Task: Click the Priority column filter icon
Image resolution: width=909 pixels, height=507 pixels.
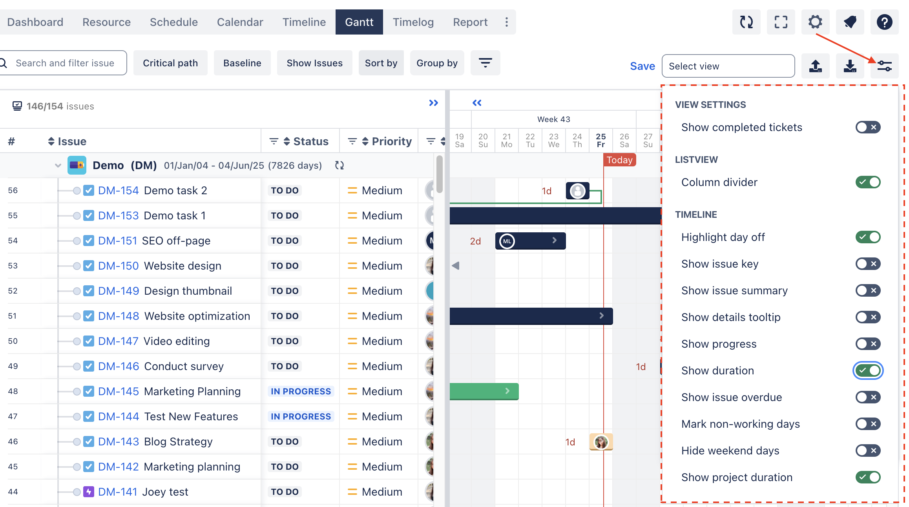Action: pyautogui.click(x=352, y=141)
